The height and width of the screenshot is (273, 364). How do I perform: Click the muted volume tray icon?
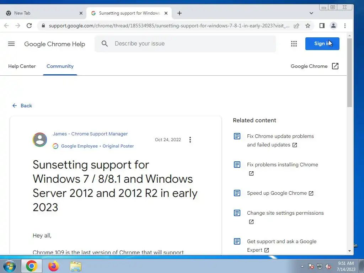(328, 266)
